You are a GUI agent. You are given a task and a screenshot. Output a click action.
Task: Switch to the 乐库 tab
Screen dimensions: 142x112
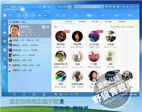coord(76,15)
